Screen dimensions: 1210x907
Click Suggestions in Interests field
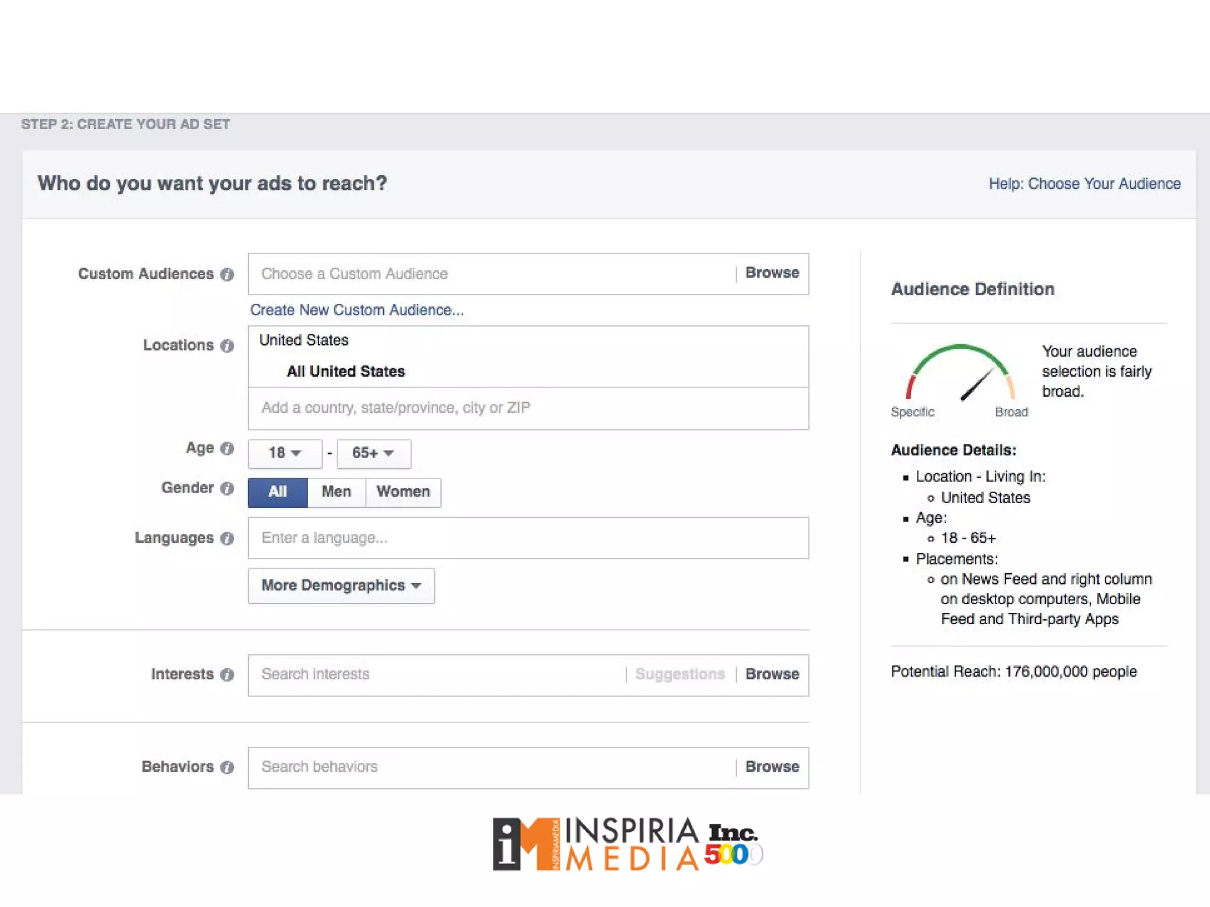(x=679, y=674)
